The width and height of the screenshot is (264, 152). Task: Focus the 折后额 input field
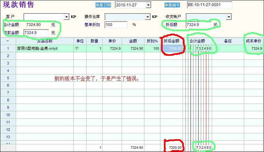coord(198,24)
